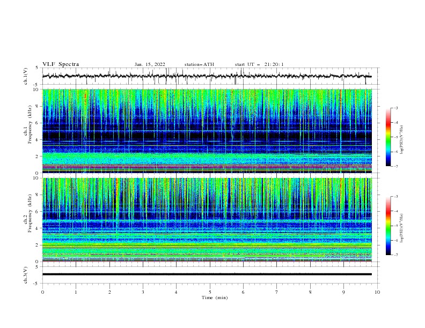425x328 pixels.
Task: Click the "10" tick on the Time axis
Action: 377,292
